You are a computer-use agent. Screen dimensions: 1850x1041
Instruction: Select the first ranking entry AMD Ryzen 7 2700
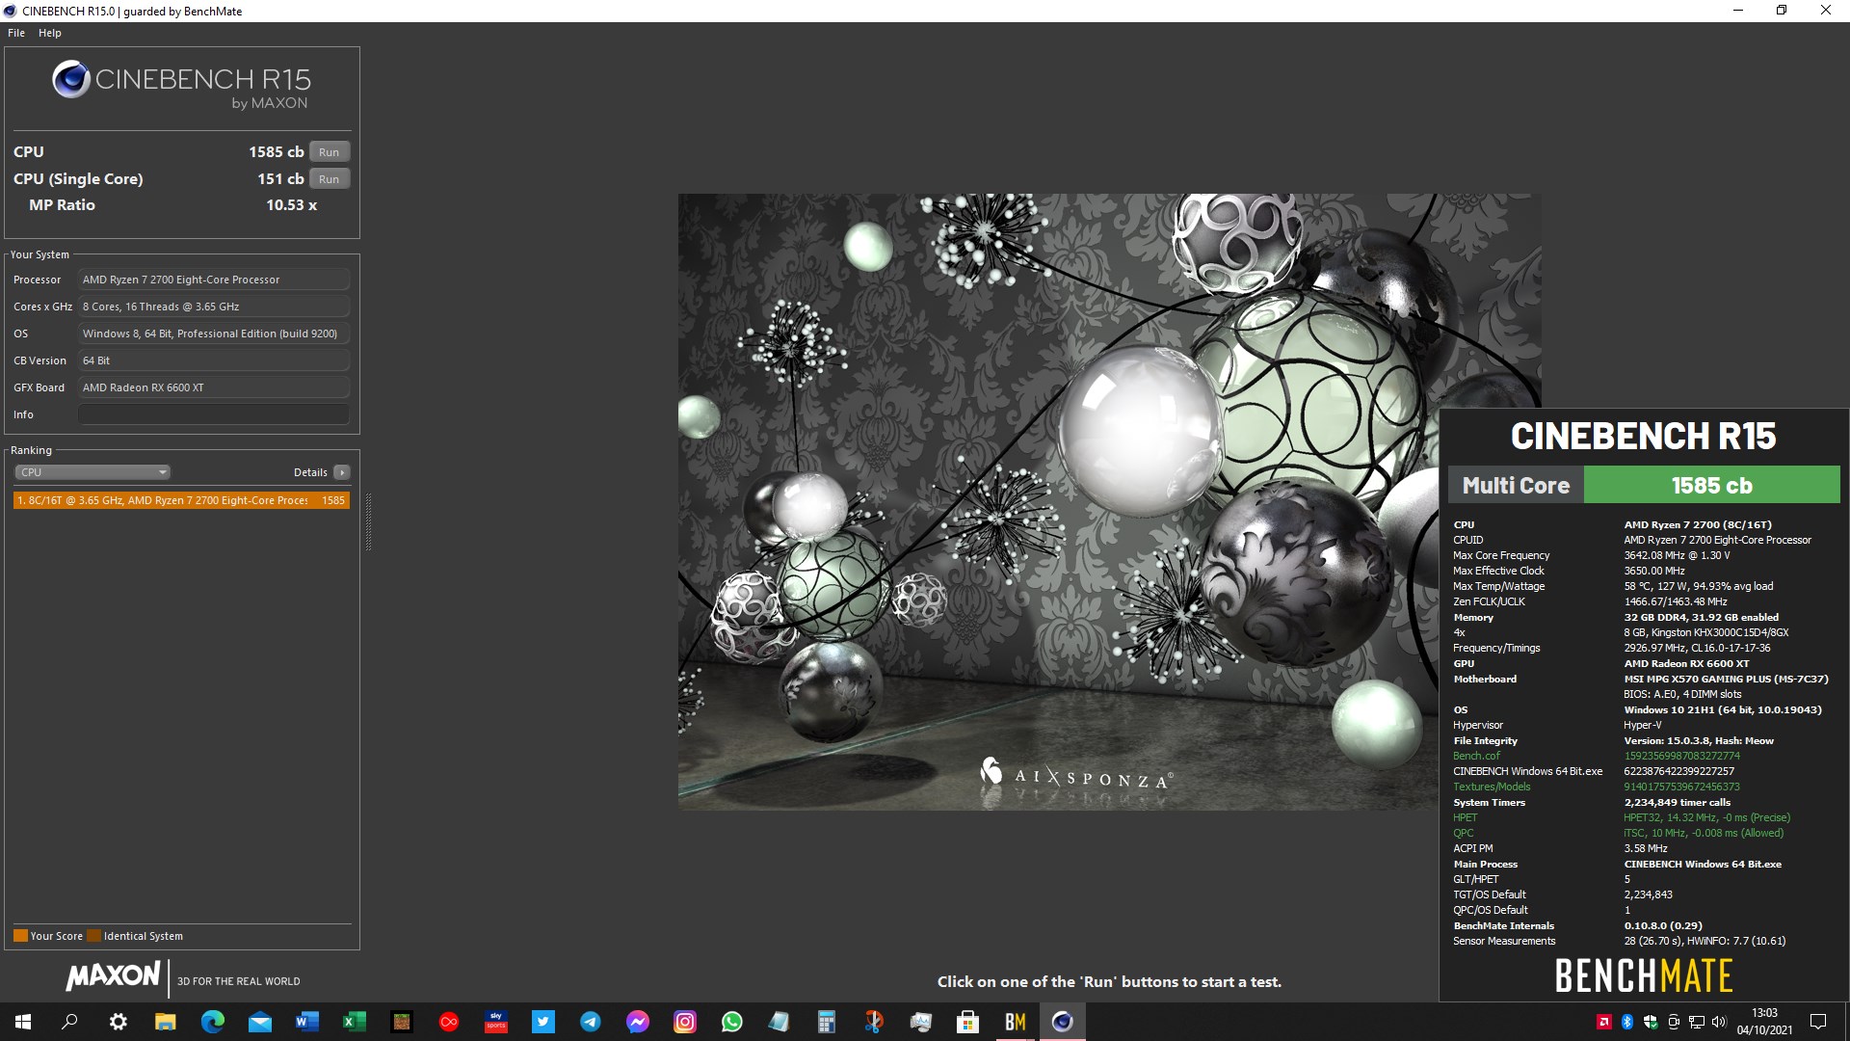pyautogui.click(x=181, y=500)
